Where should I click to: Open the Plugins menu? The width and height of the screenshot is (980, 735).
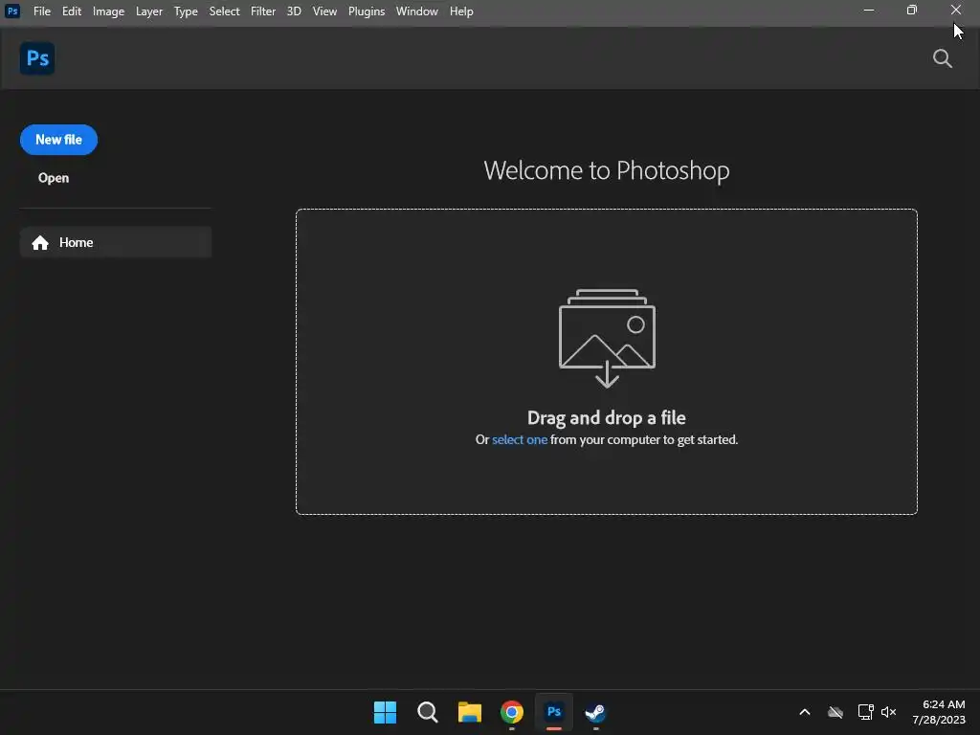(367, 11)
